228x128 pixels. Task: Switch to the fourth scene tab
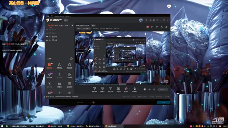pos(66,26)
